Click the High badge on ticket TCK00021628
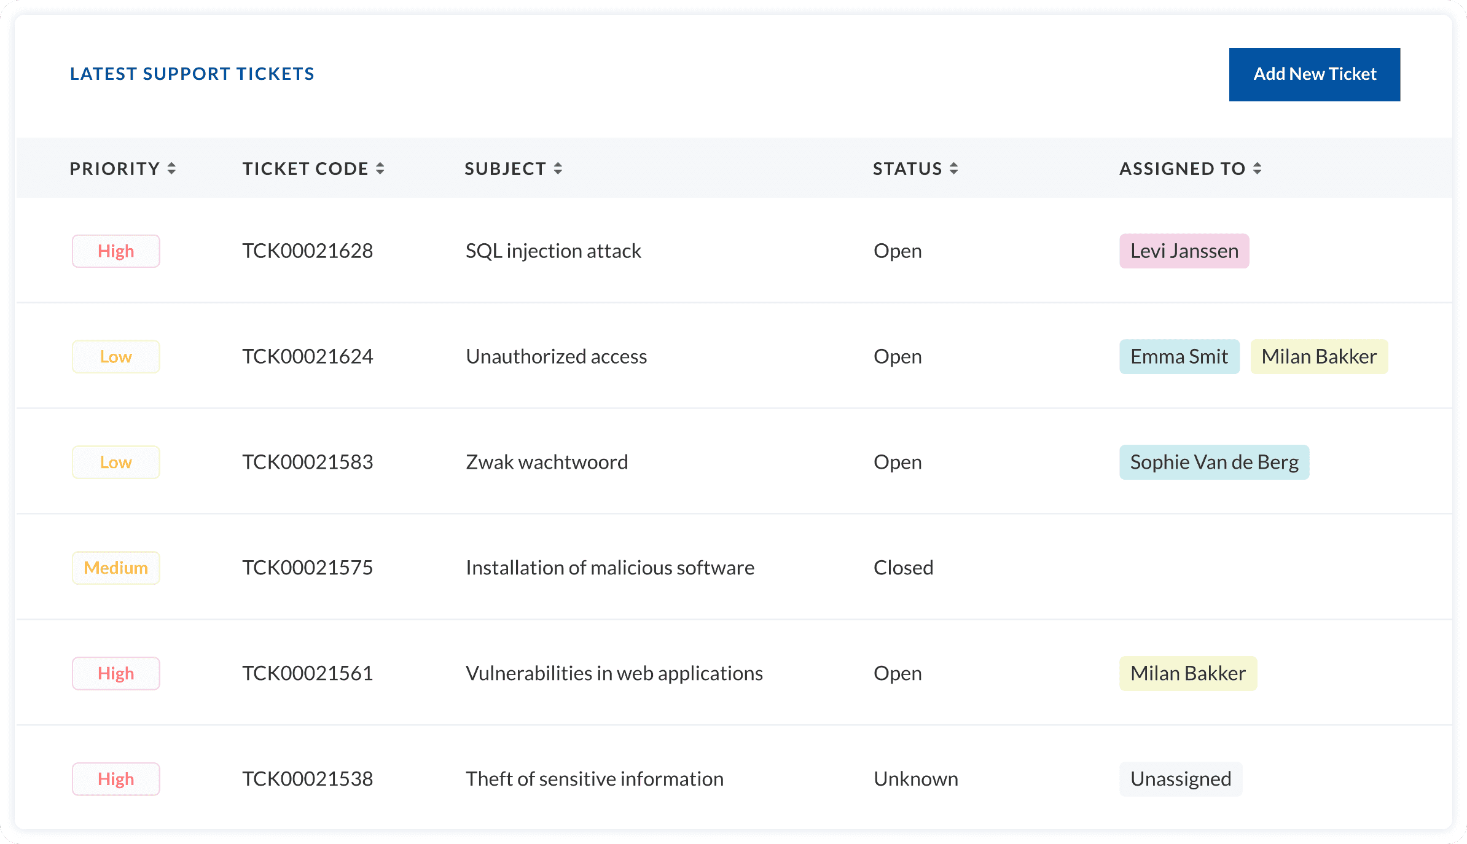The width and height of the screenshot is (1467, 844). (x=116, y=251)
